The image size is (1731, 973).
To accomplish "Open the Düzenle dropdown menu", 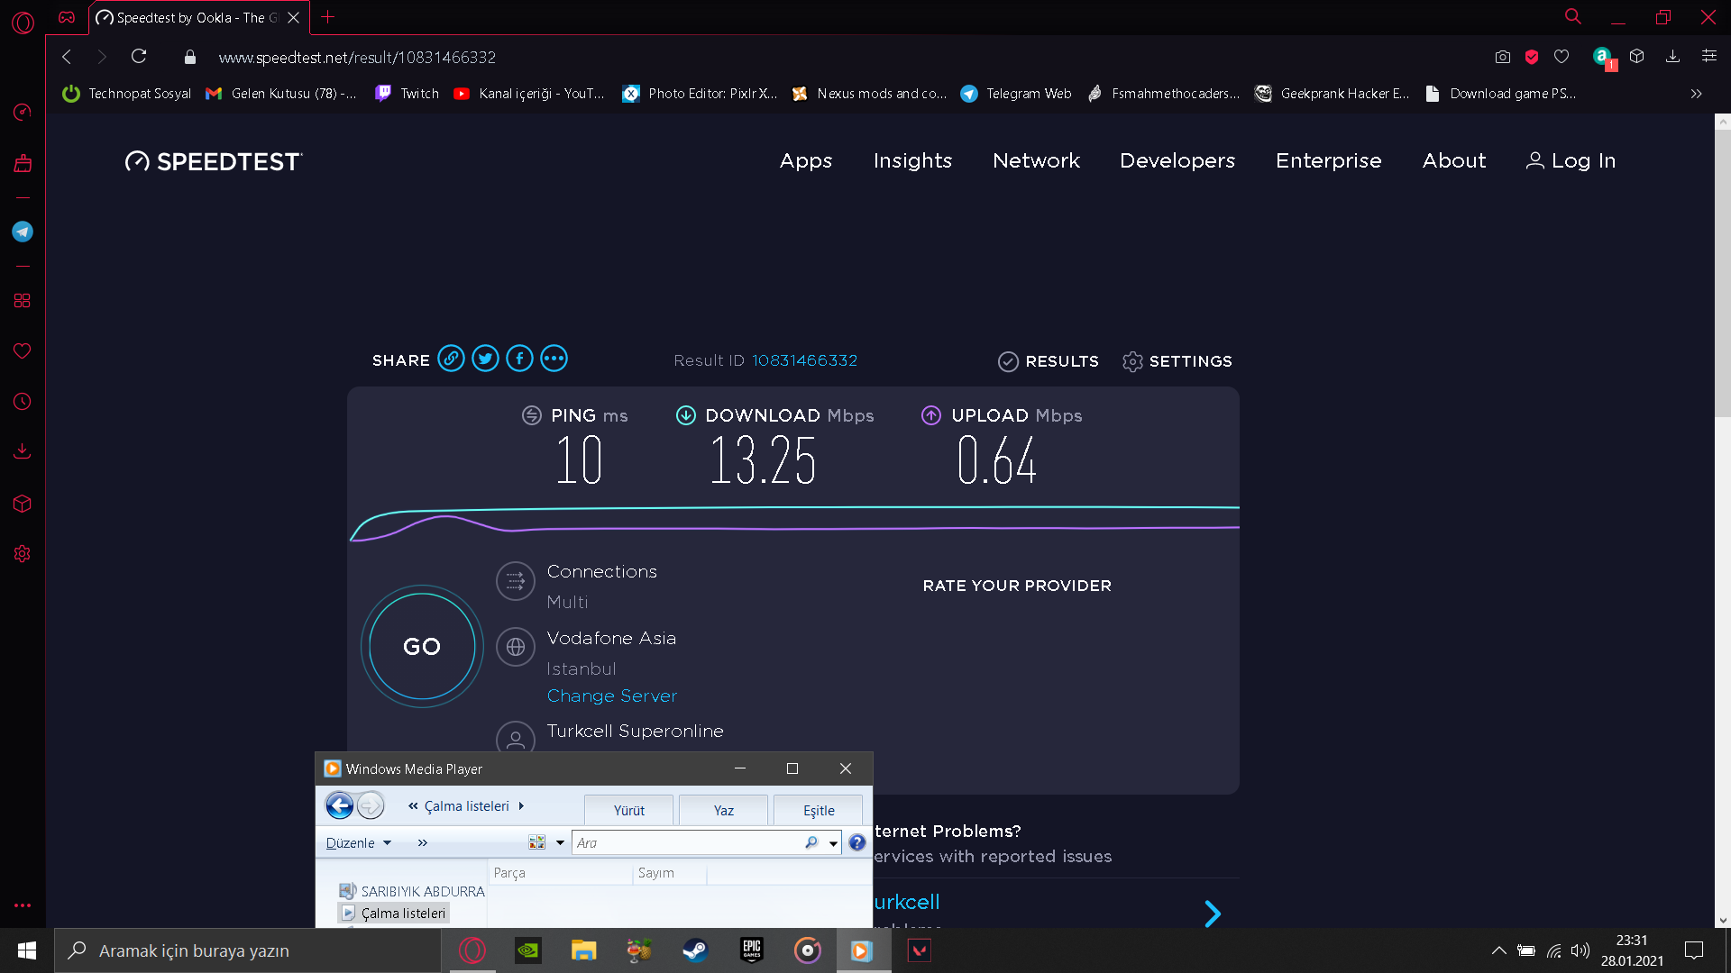I will click(358, 842).
